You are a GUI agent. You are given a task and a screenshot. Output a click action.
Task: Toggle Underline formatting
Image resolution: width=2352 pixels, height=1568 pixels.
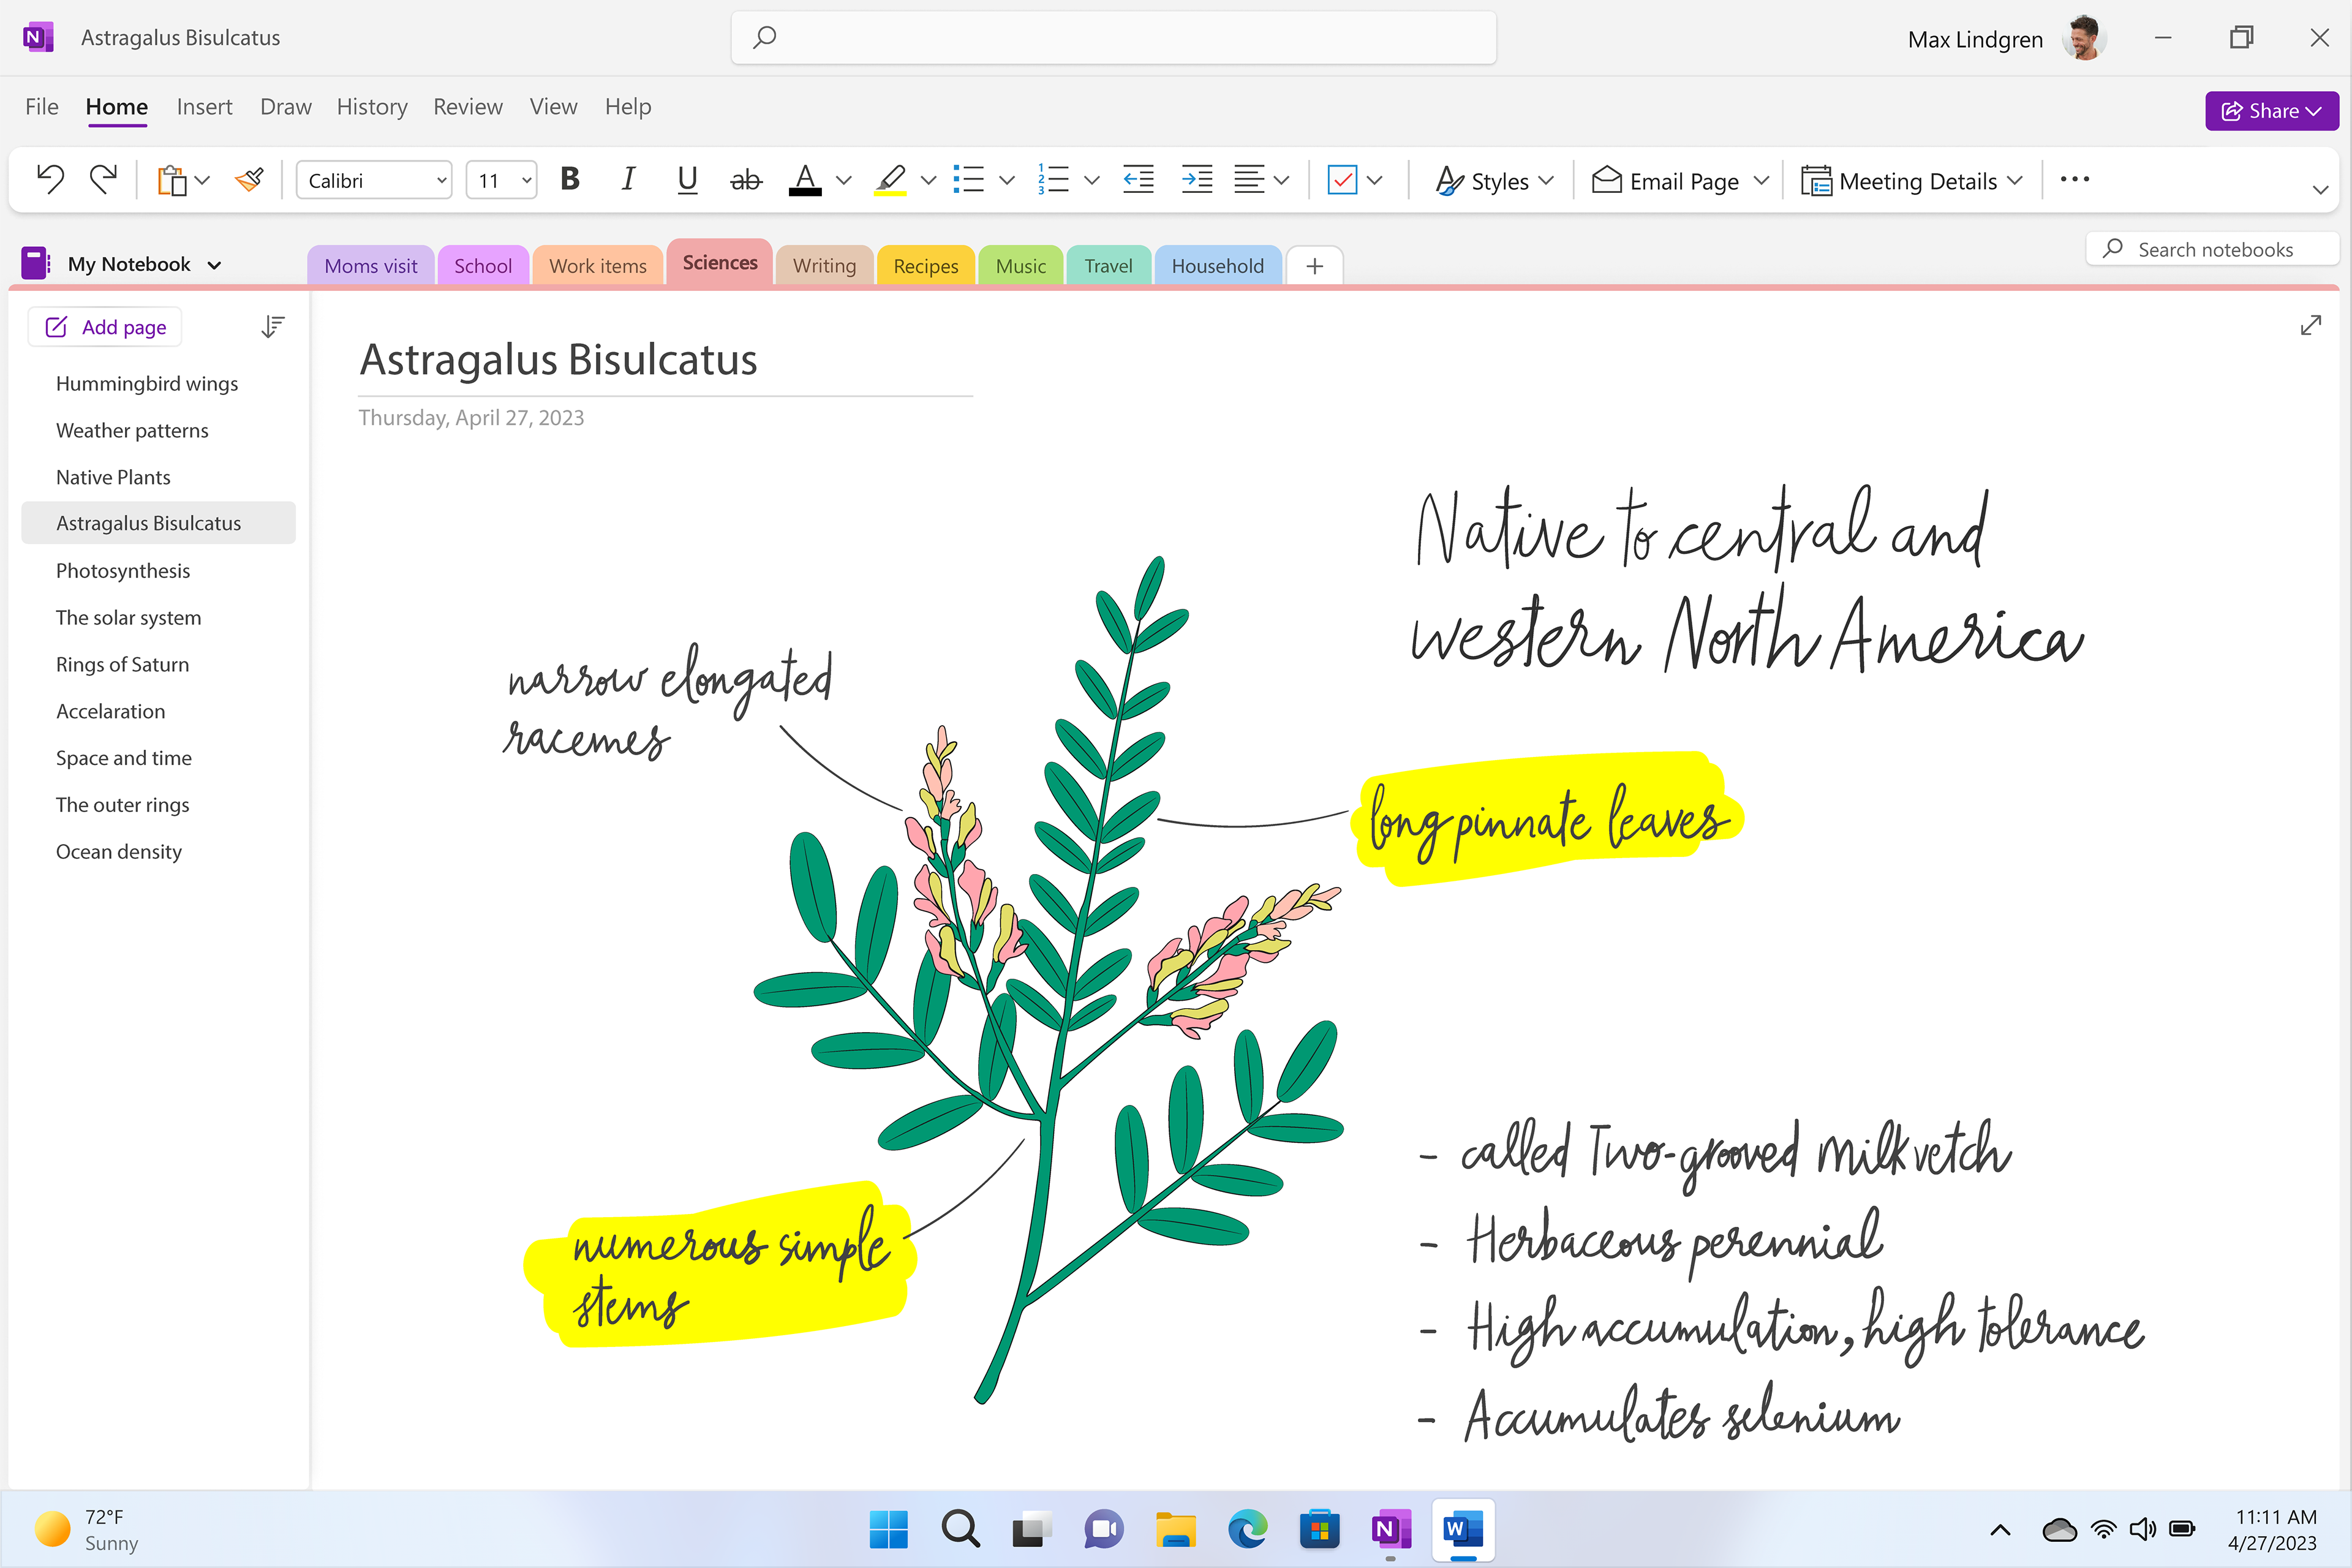pyautogui.click(x=687, y=180)
